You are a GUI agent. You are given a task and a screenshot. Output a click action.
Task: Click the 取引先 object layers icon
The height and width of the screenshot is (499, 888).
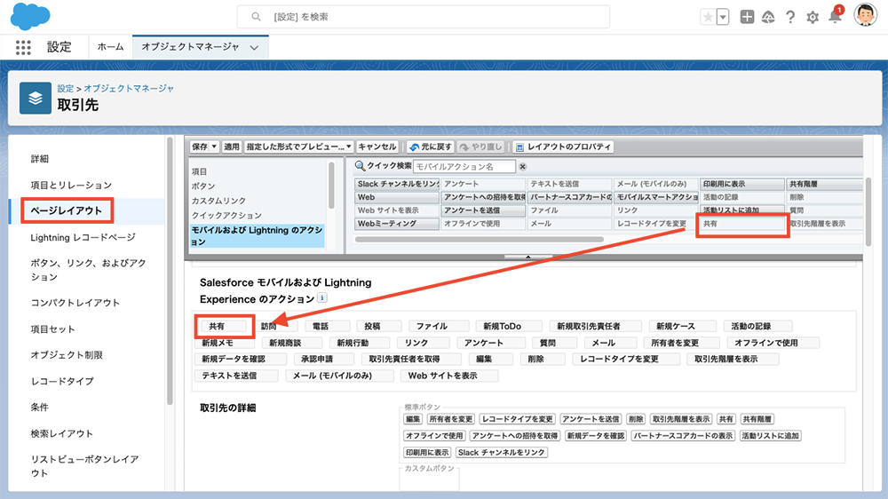click(x=36, y=98)
